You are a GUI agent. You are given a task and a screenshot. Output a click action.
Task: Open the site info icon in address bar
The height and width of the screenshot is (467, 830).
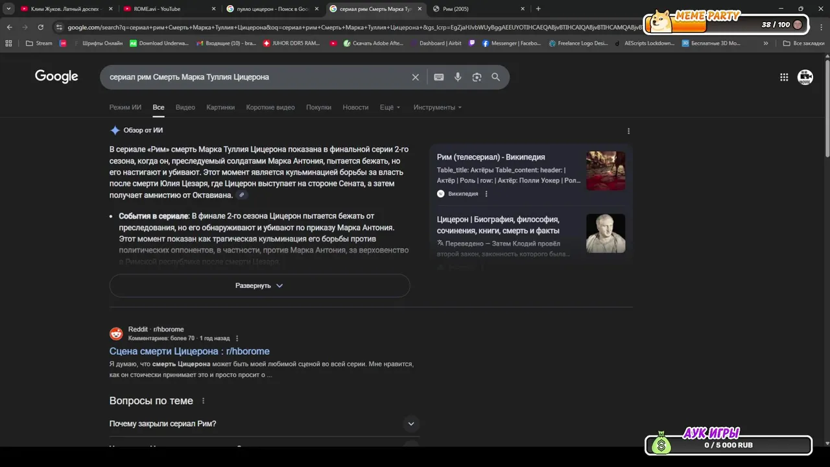pos(59,27)
